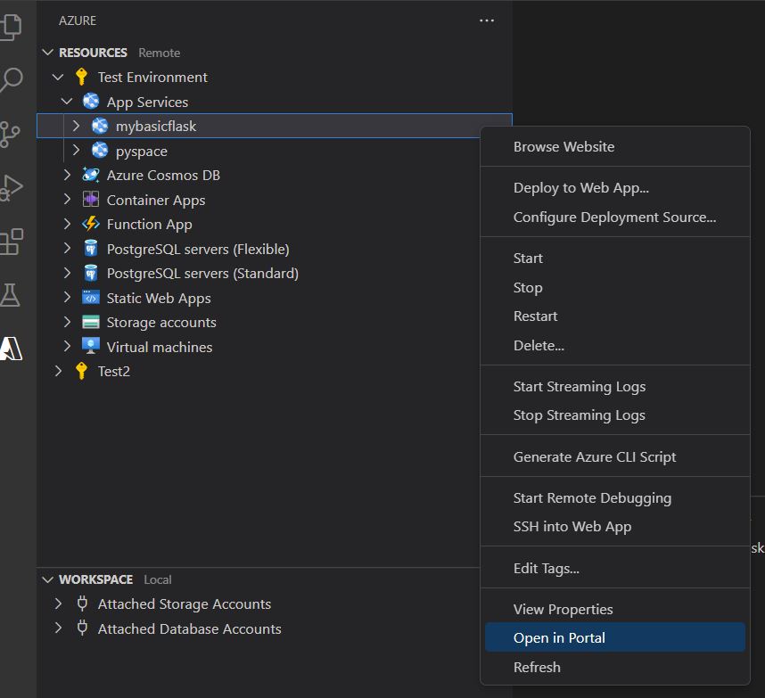Viewport: 765px width, 698px height.
Task: Click the Function App lightning icon
Action: (90, 225)
